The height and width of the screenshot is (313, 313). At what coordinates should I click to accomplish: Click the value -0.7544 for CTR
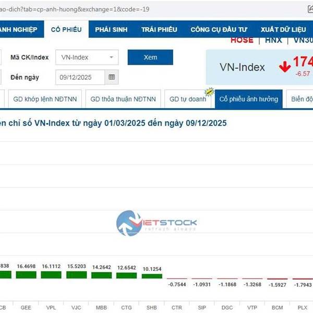tap(177, 284)
